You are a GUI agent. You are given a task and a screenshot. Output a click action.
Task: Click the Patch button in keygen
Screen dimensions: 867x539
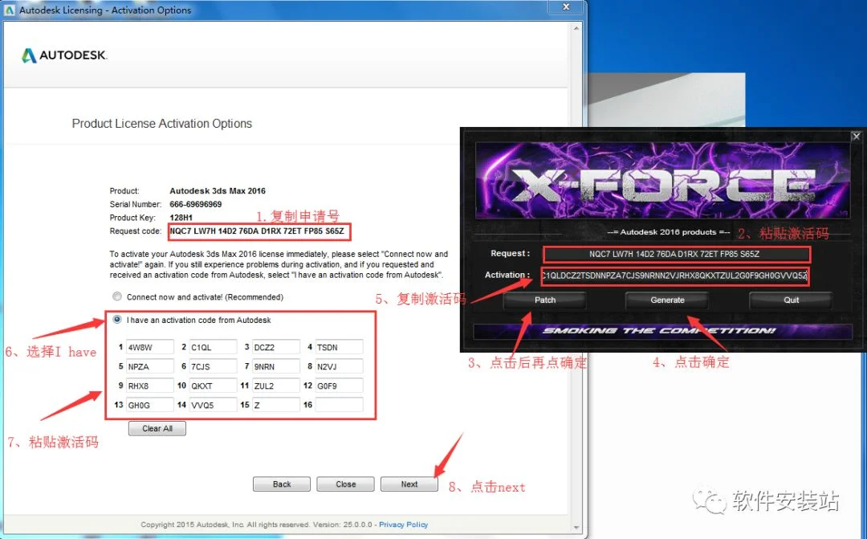click(x=544, y=300)
